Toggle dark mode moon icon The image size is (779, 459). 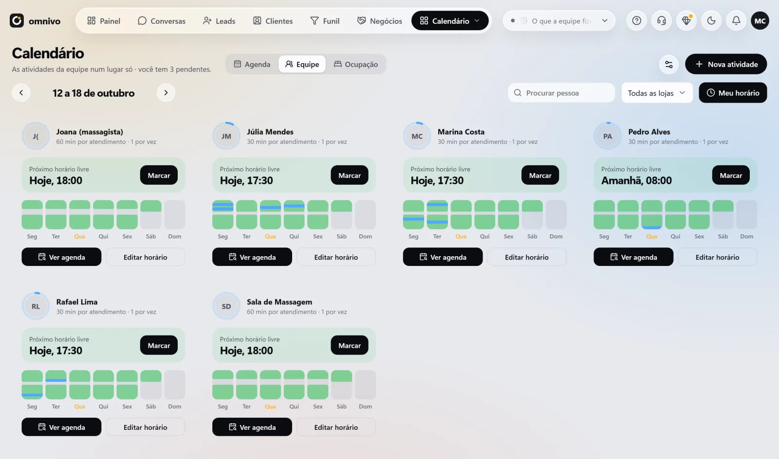pos(711,20)
